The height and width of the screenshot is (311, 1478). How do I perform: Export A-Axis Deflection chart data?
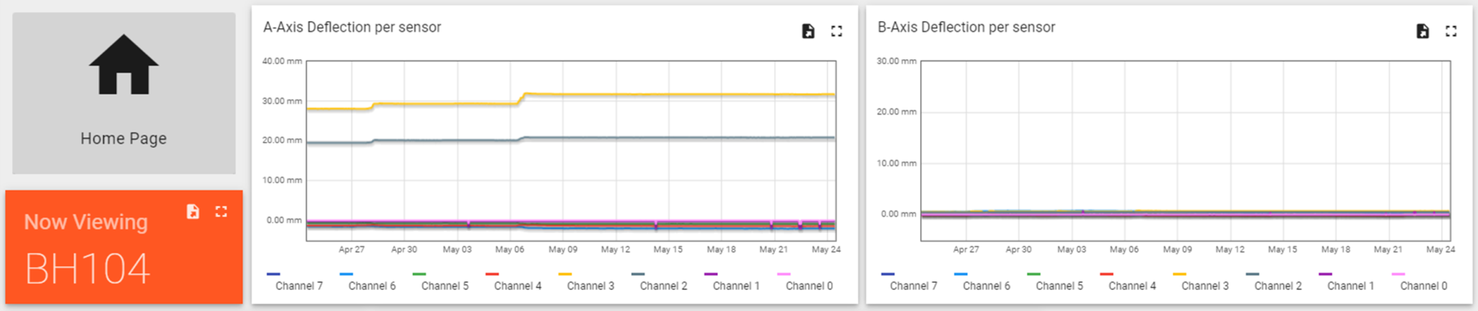(808, 31)
